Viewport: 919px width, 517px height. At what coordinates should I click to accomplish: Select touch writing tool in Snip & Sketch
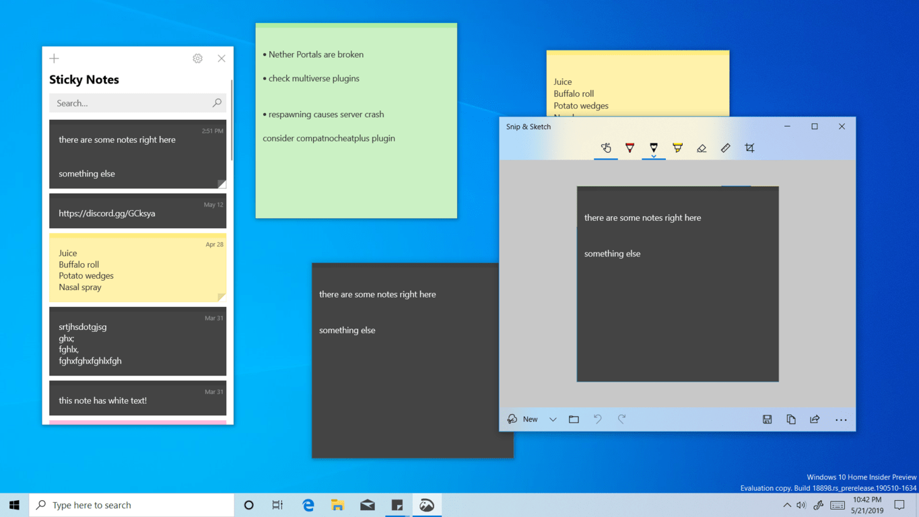[606, 148]
